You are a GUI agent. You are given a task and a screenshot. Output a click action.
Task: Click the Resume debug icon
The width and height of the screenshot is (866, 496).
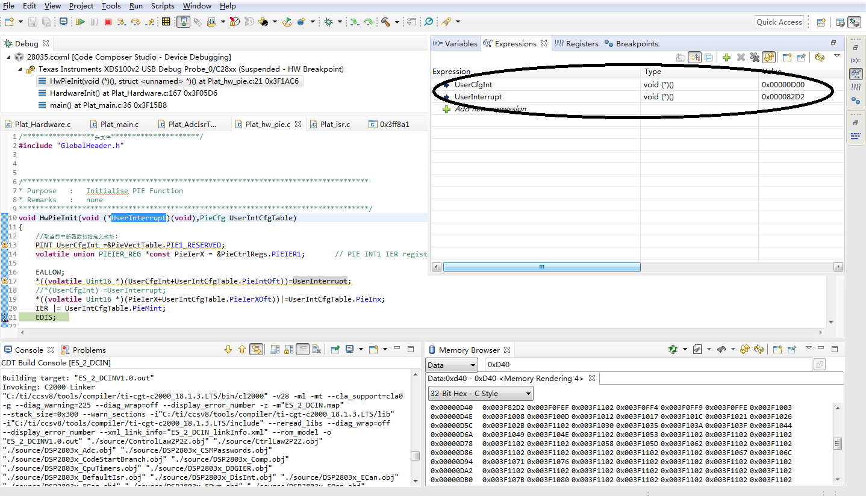80,22
